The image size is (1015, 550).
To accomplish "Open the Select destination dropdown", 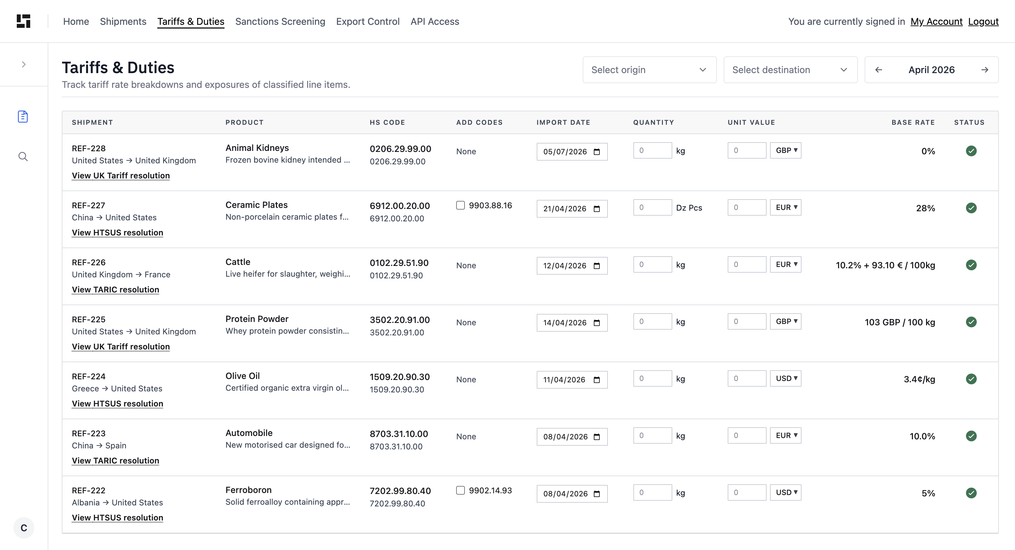I will [x=790, y=70].
